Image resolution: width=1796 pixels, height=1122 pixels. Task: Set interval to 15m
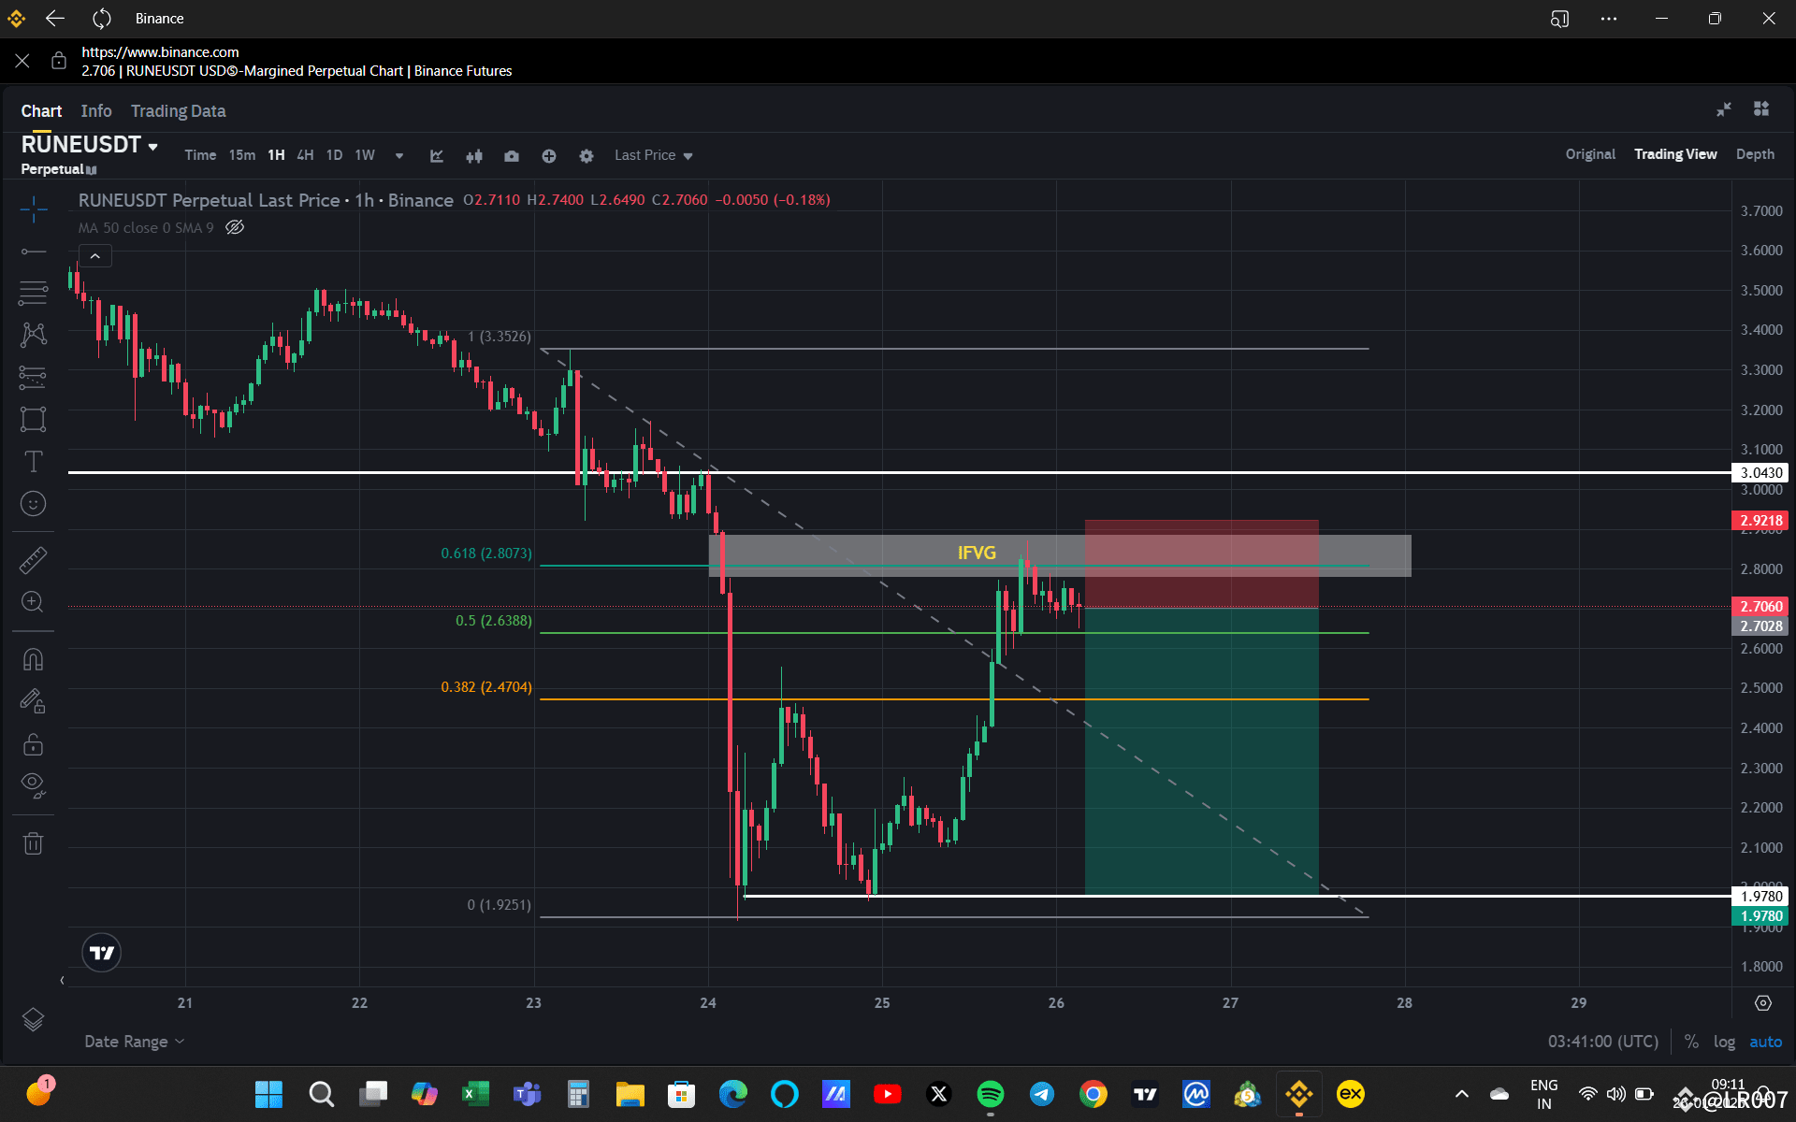click(x=242, y=155)
